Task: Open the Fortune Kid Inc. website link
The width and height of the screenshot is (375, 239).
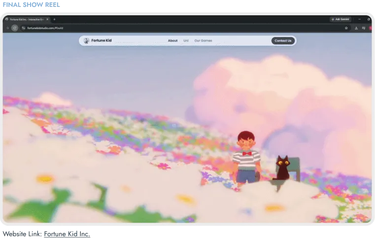Action: click(x=67, y=234)
